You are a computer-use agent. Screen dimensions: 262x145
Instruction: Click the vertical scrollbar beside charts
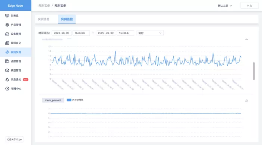pos(254,71)
